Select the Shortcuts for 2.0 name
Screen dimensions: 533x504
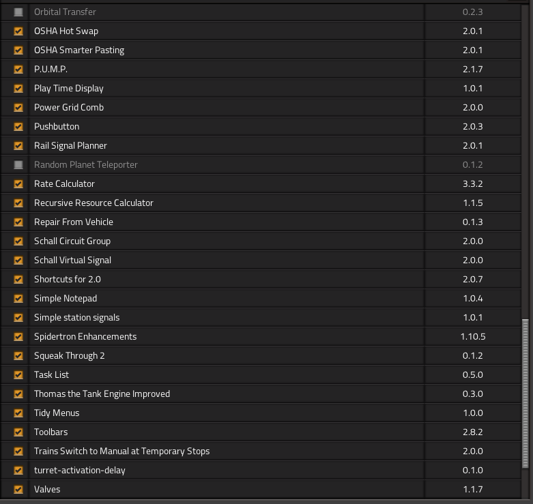coord(68,279)
